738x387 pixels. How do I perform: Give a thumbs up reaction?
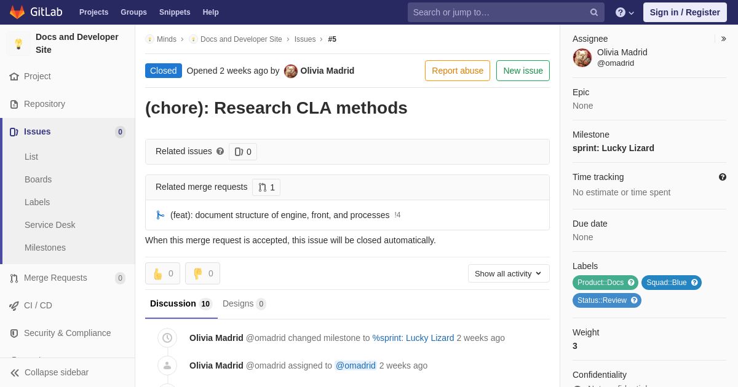click(162, 273)
